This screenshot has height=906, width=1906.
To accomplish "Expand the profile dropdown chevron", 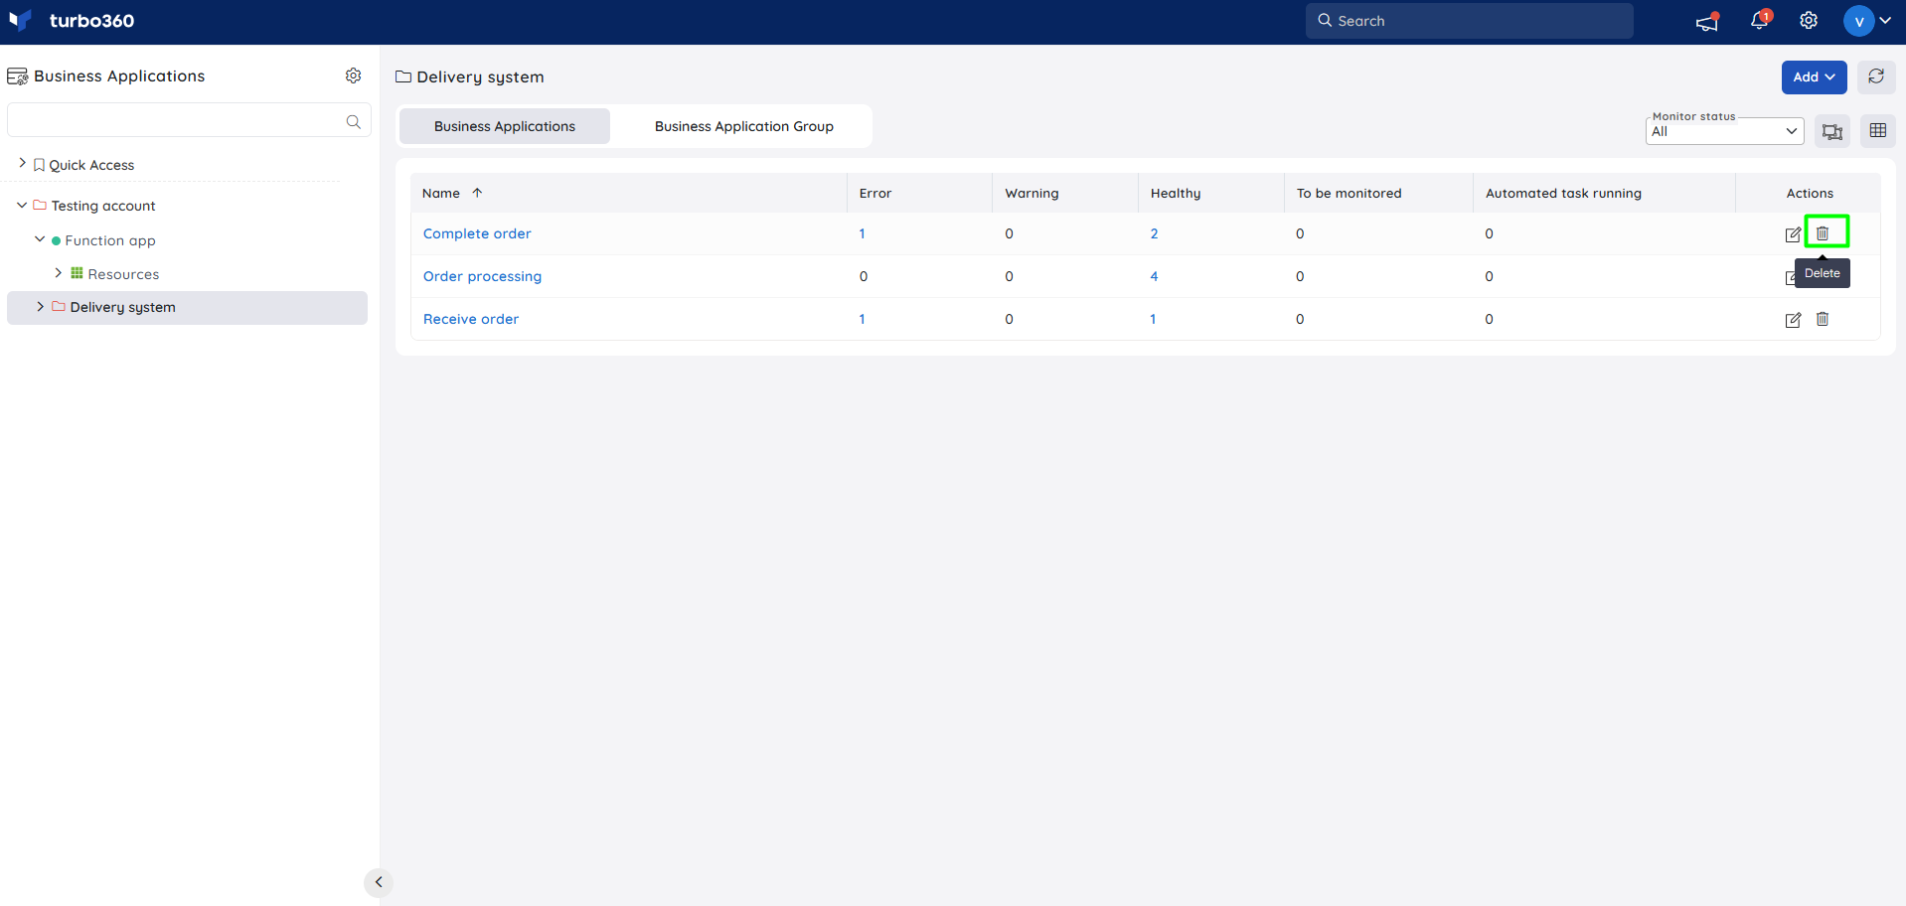I will click(1885, 21).
